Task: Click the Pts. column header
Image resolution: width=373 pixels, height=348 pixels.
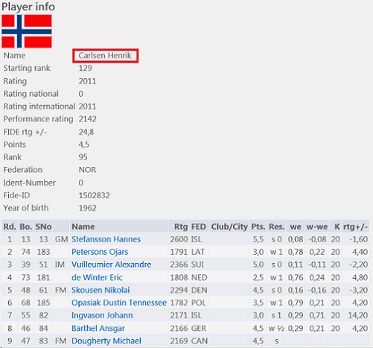Action: click(x=258, y=227)
